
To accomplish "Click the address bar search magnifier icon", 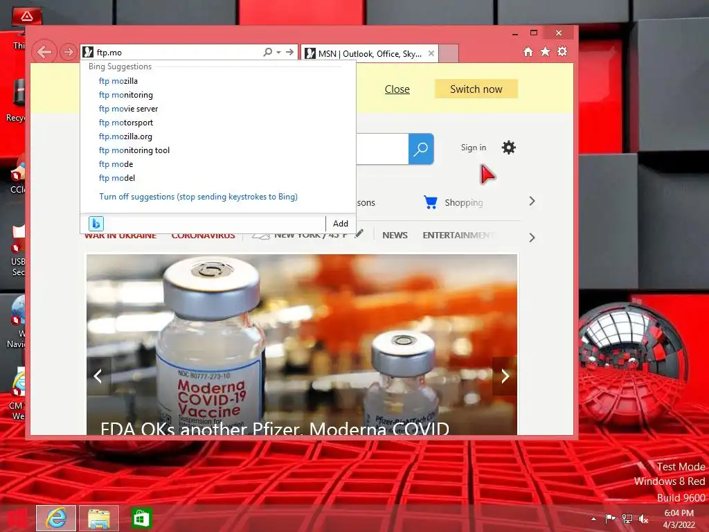I will pos(268,52).
